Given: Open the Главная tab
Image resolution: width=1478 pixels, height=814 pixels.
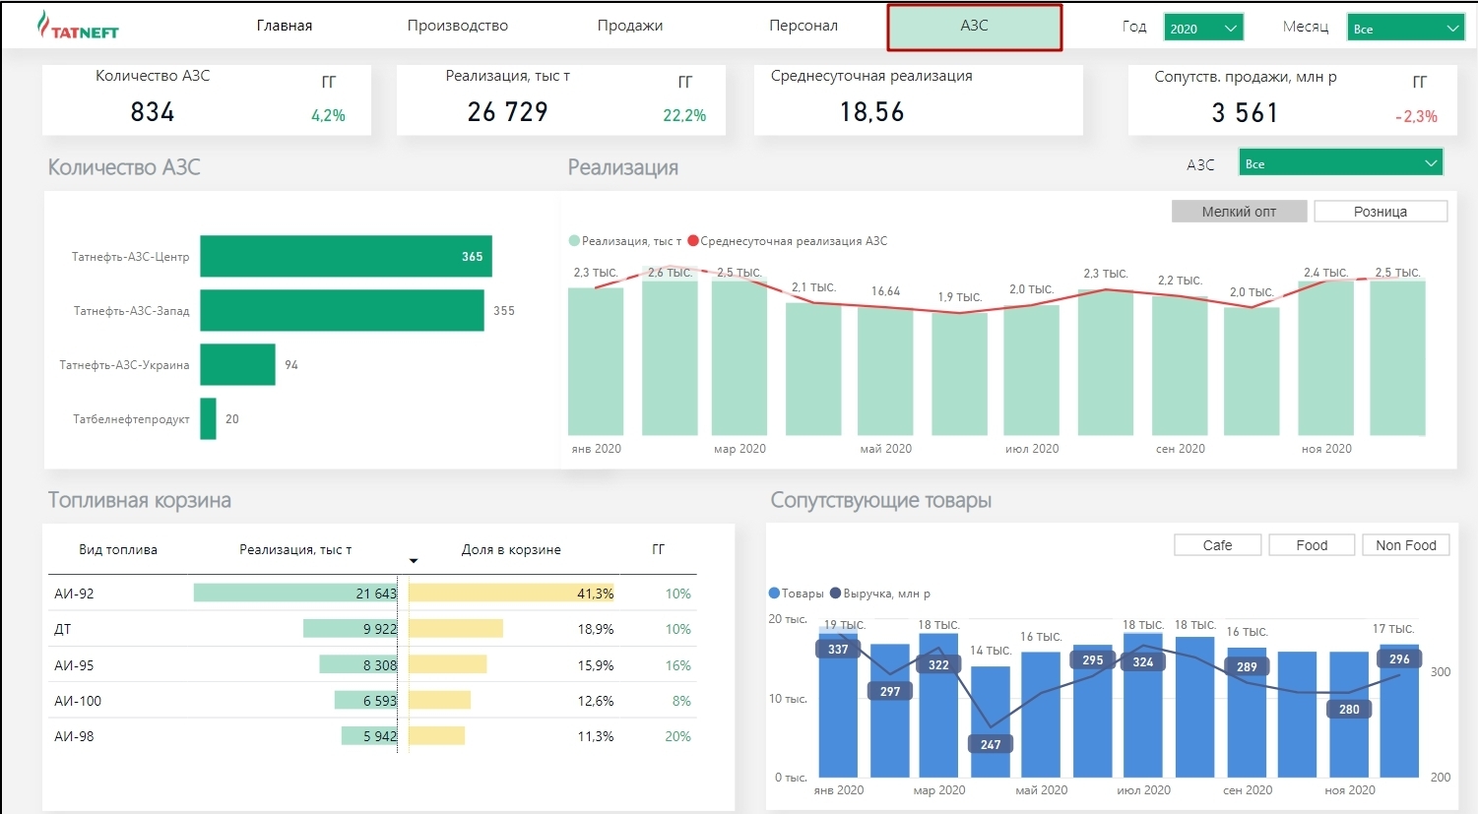Looking at the screenshot, I should (x=285, y=26).
